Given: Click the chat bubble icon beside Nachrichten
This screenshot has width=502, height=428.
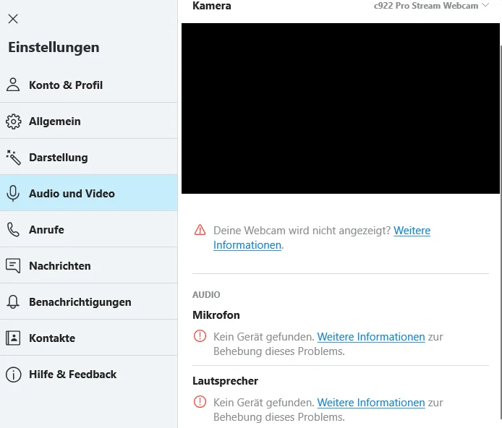Looking at the screenshot, I should coord(13,266).
